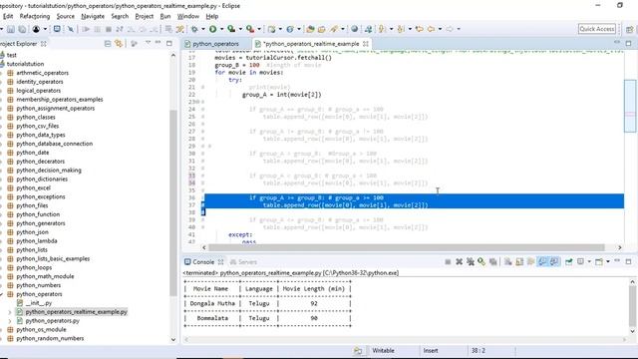Screen dimensions: 638x359
Task: Click the Project Explorer vertical scrollbar
Action: tap(173, 202)
